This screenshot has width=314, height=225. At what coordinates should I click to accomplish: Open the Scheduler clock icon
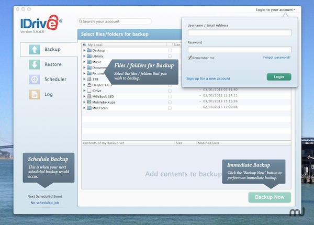pos(35,79)
